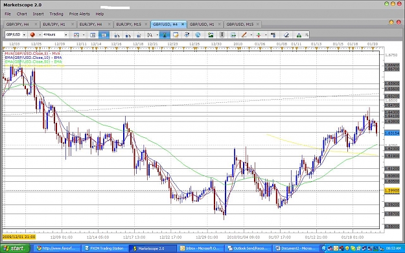
Task: Click the Windows start button
Action: point(15,248)
